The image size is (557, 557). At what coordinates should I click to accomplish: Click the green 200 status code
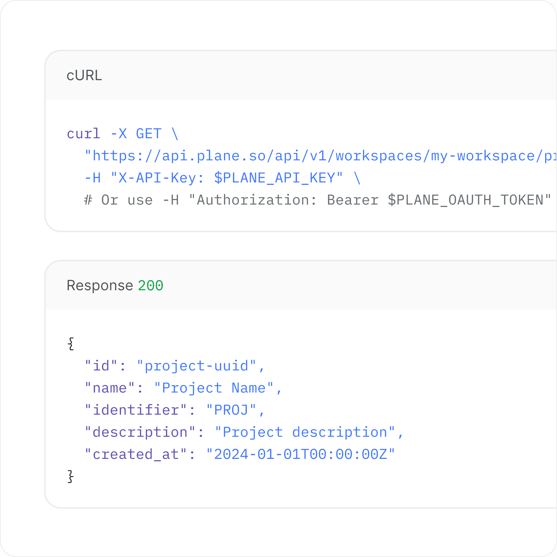pyautogui.click(x=151, y=285)
